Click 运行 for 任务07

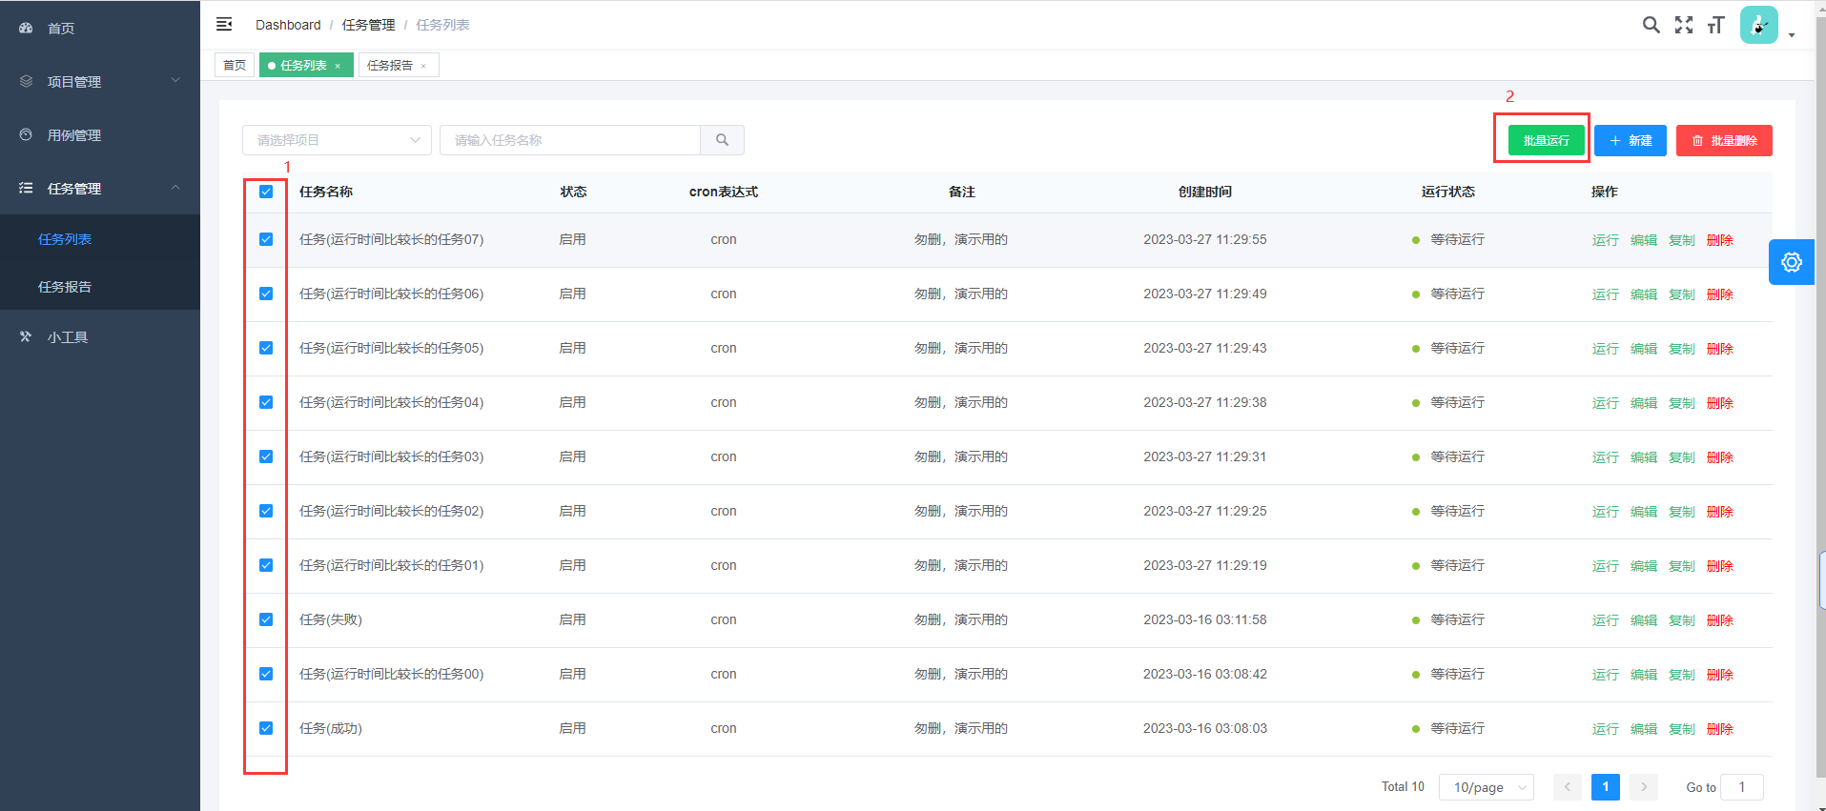[x=1606, y=240]
